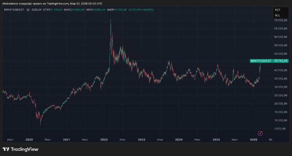
Task: Click the 2022 time axis label
Action: (x=104, y=139)
